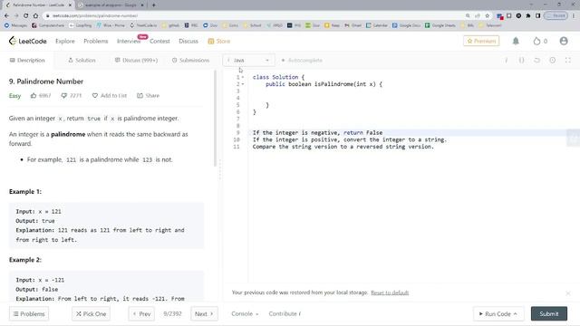Click the thumbs up like icon
Image resolution: width=580 pixels, height=326 pixels.
pos(34,96)
